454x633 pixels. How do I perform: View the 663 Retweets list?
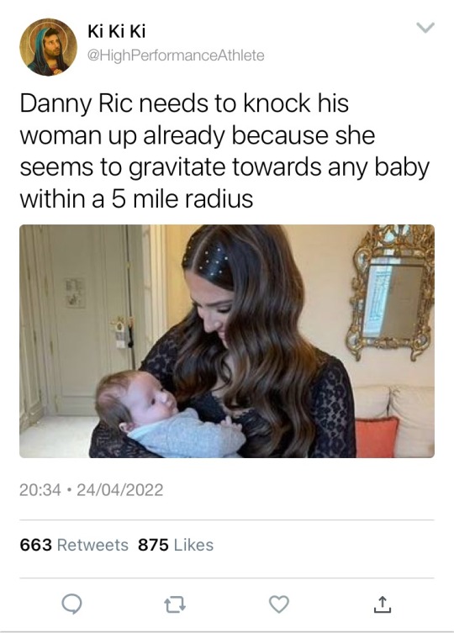click(x=74, y=545)
